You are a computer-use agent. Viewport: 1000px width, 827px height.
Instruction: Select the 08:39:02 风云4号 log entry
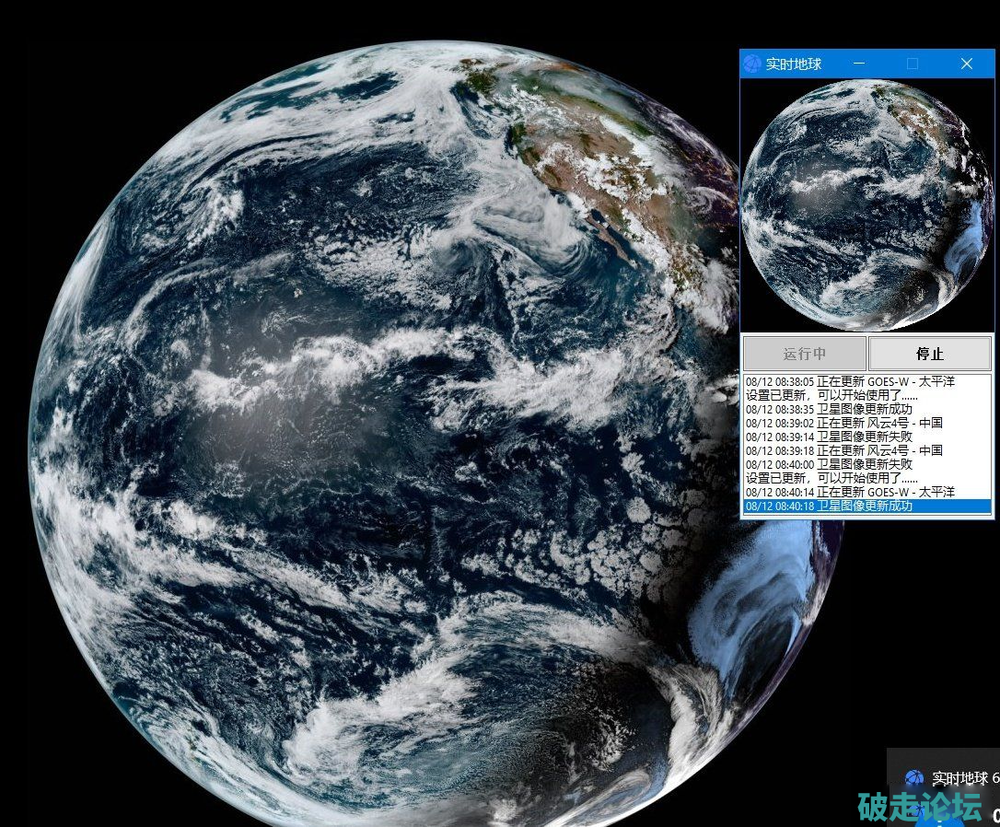pyautogui.click(x=843, y=423)
